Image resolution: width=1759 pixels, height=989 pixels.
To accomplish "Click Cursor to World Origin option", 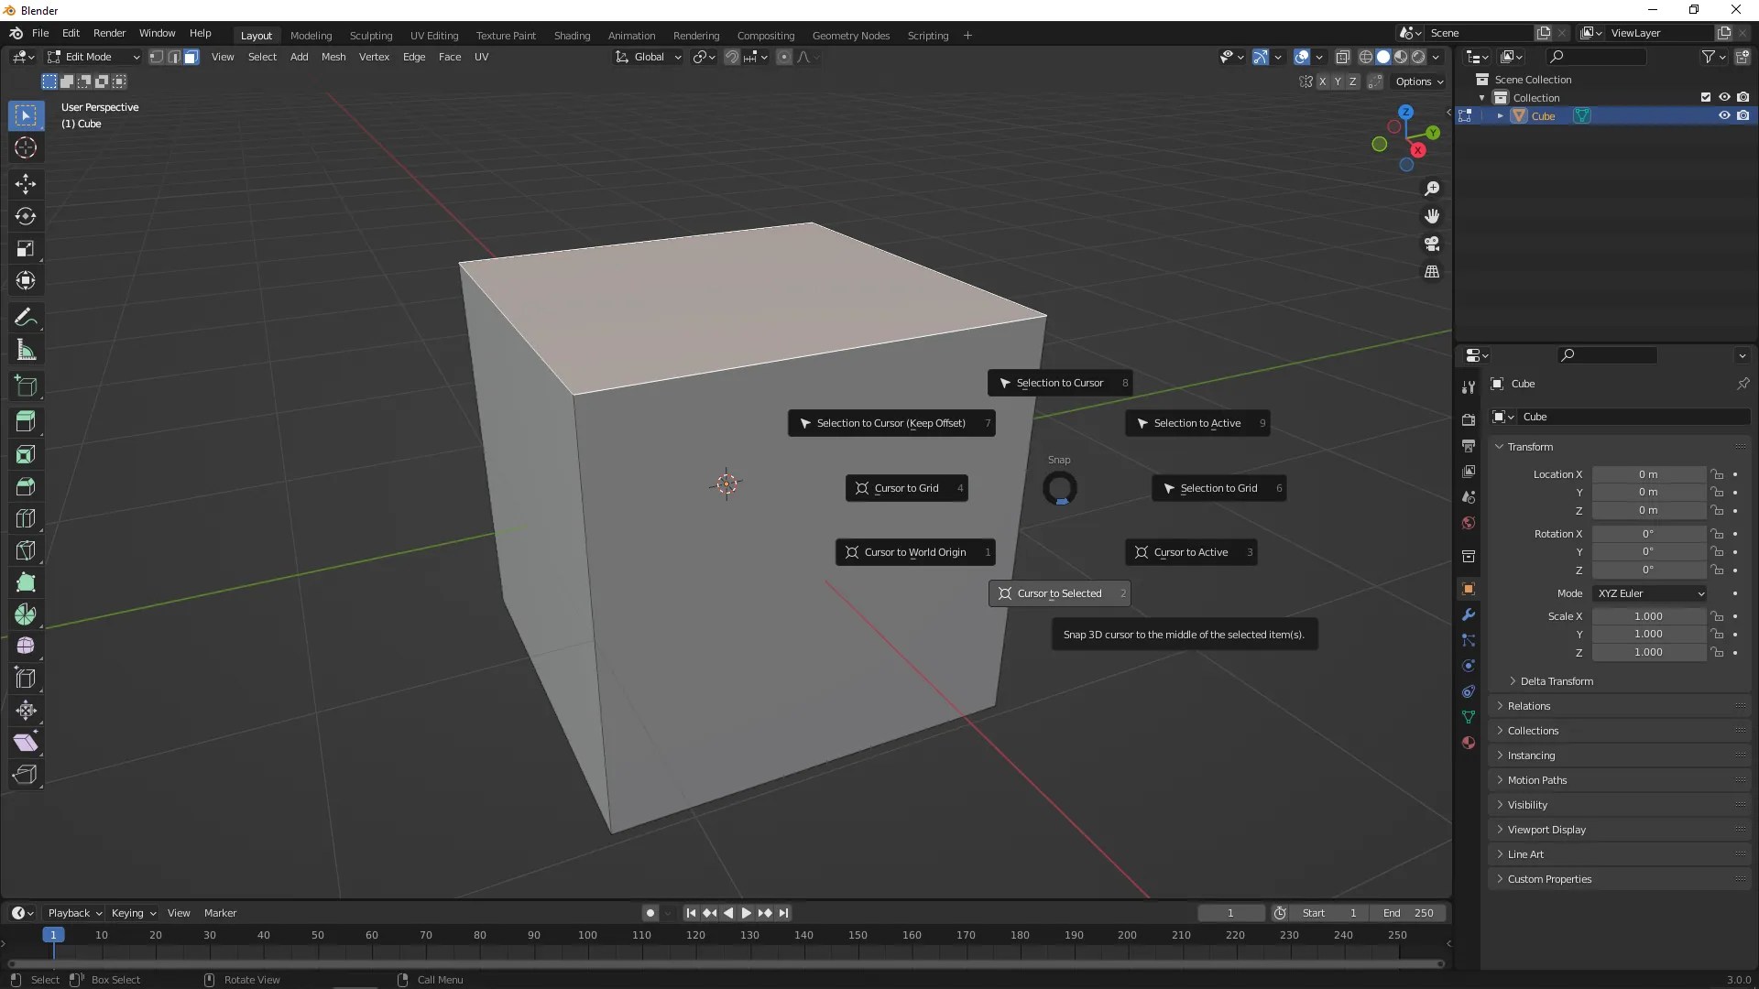I will click(x=914, y=552).
